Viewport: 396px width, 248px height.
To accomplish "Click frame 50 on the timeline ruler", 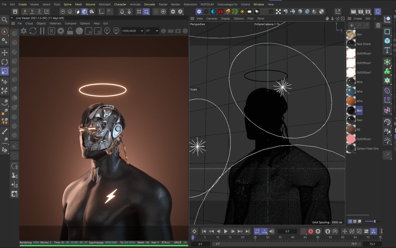I will click(x=318, y=237).
